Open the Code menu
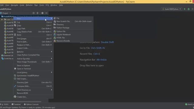 tap(22, 5)
